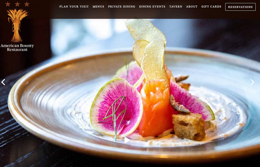Start the slideshow with the play triangle

tap(127, 140)
